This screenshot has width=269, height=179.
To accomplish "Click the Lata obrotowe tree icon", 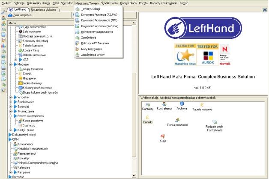I will (21, 32).
